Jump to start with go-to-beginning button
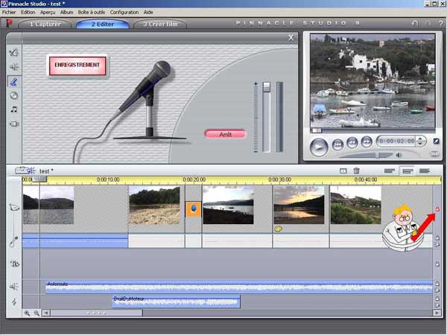Image resolution: width=447 pixels, height=335 pixels. point(337,144)
